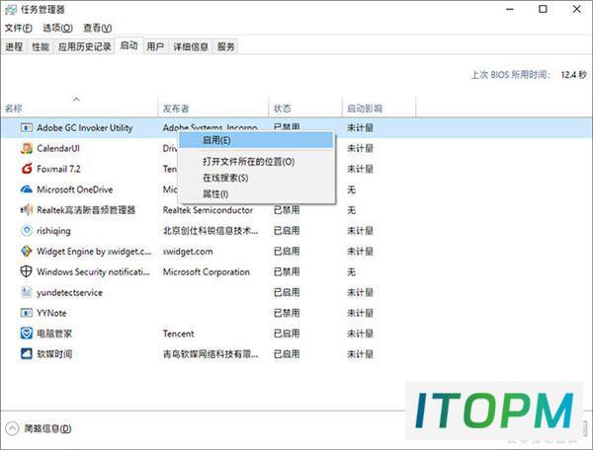Click the 青岛软媒网络科技有限 publisher cell
The image size is (593, 450).
[211, 354]
